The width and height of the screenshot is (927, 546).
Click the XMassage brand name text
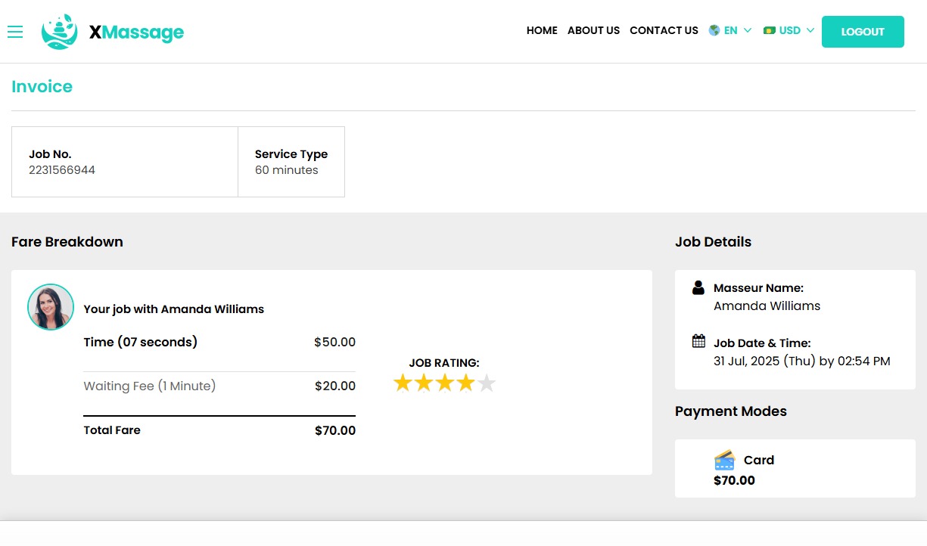(x=136, y=33)
